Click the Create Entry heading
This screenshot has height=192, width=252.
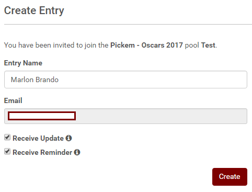click(34, 10)
